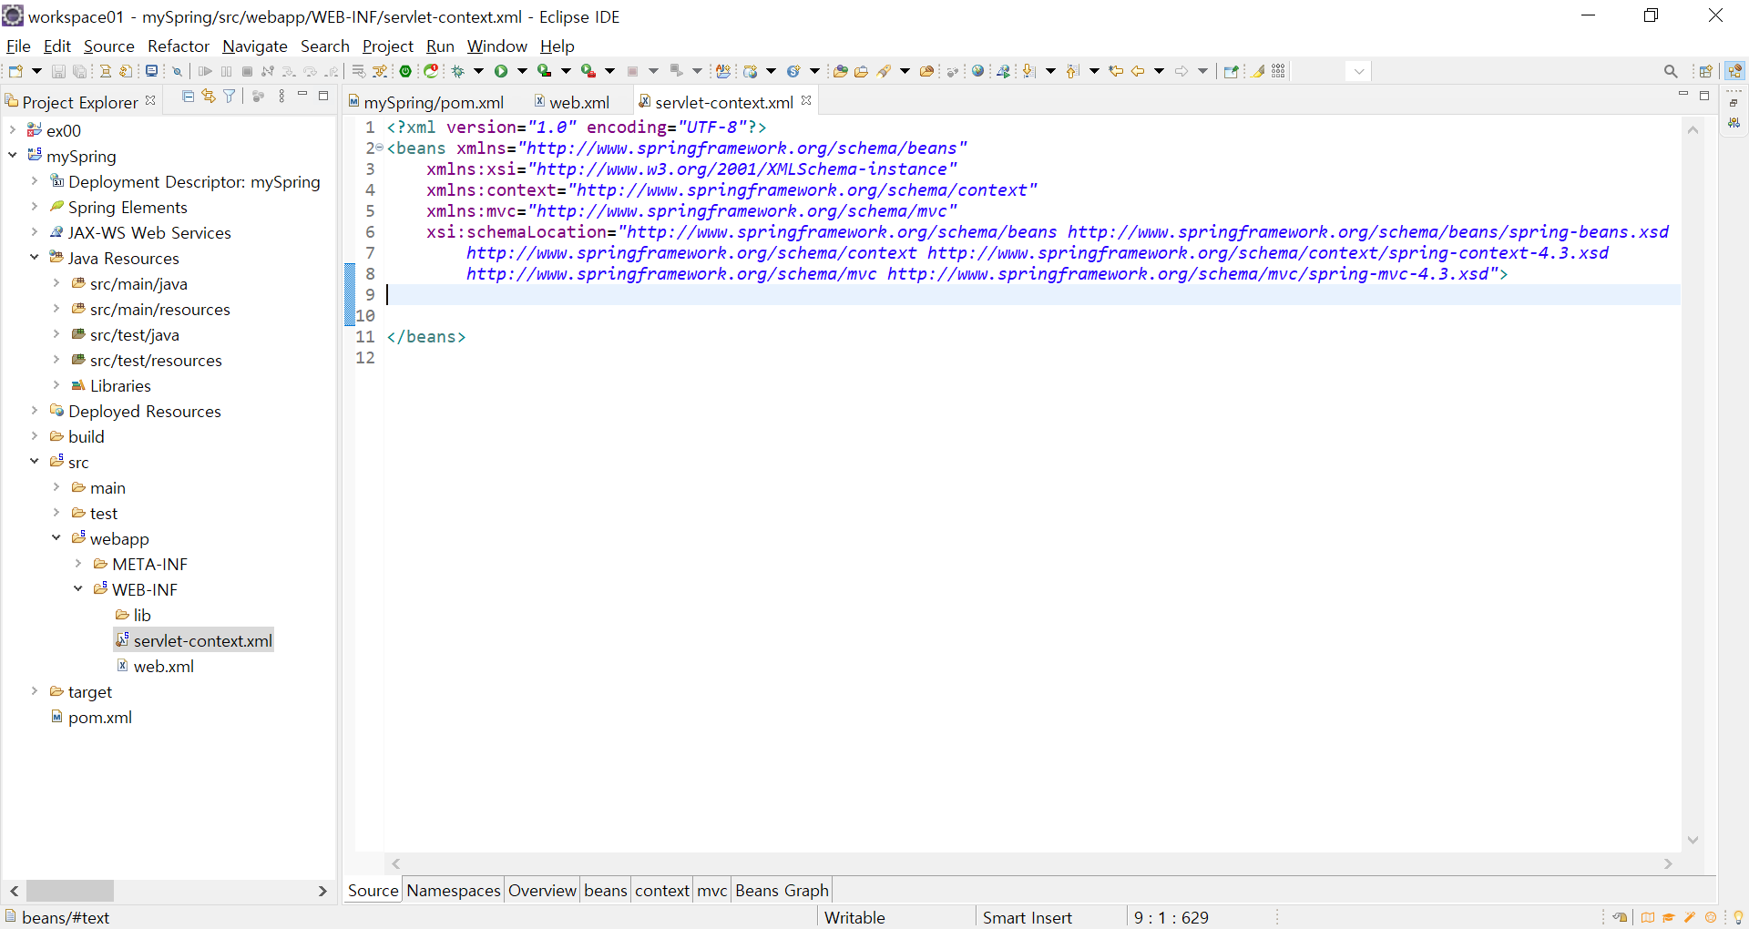Open the Run configurations dropdown arrow
Screen dimensions: 1749x929
[522, 71]
